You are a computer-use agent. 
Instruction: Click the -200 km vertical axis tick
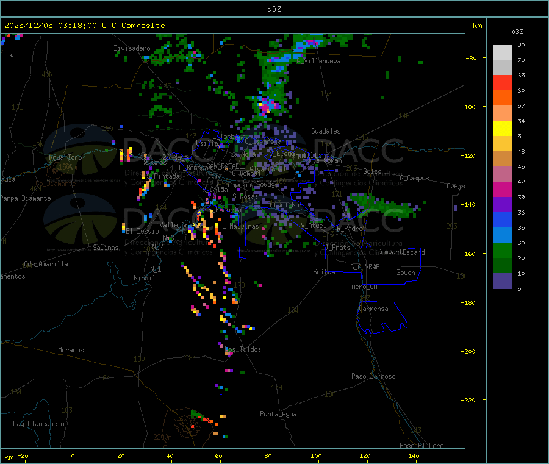click(x=470, y=351)
